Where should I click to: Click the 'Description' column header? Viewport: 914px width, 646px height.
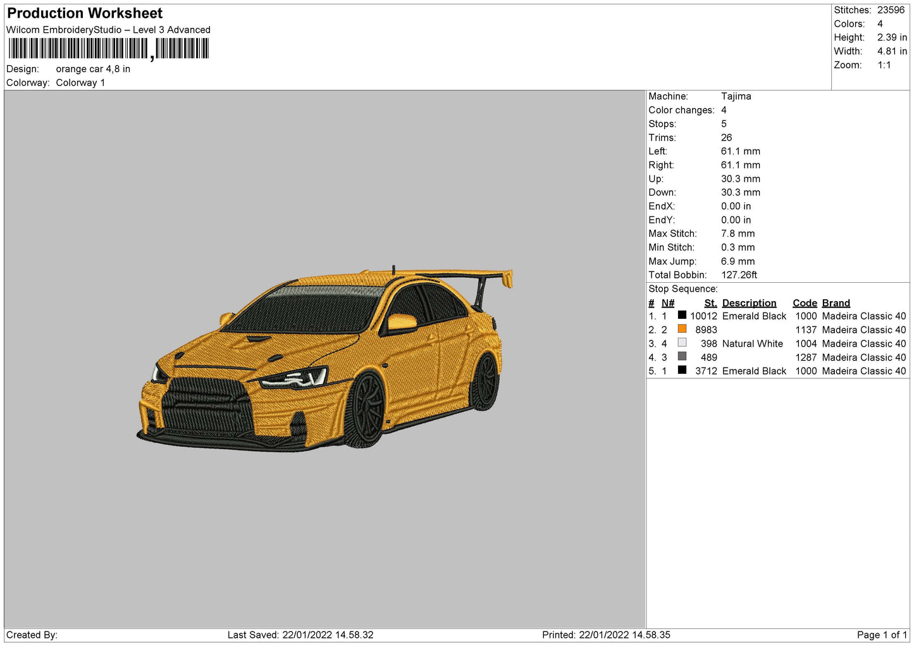tap(750, 303)
